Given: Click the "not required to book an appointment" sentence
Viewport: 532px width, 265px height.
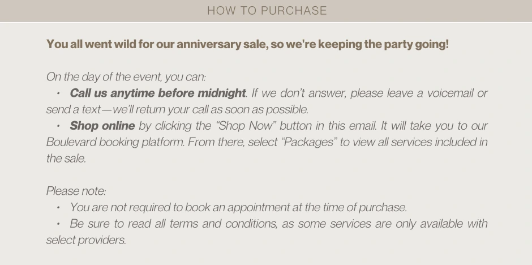Looking at the screenshot, I should pyautogui.click(x=238, y=207).
